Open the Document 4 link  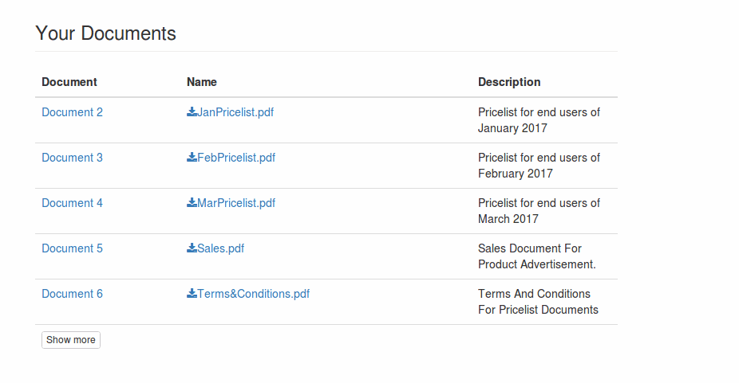pyautogui.click(x=72, y=203)
